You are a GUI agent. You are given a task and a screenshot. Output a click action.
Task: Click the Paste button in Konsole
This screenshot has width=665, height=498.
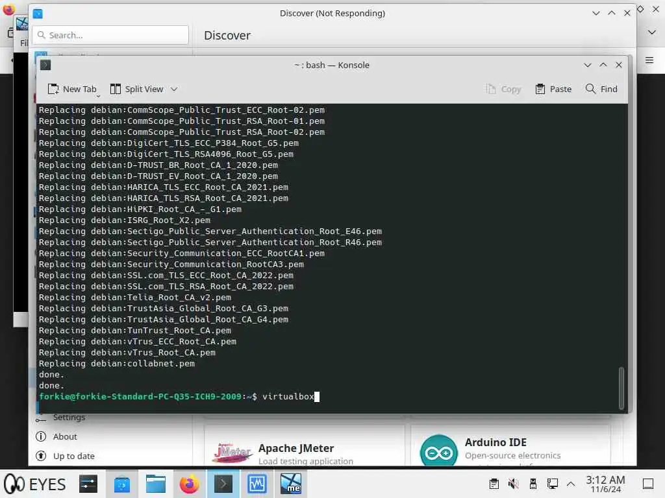tap(553, 89)
